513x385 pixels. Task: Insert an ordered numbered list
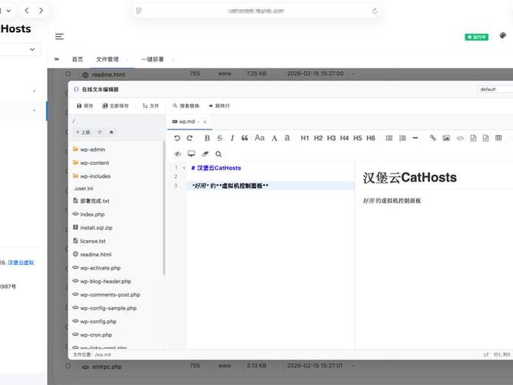[x=403, y=138]
